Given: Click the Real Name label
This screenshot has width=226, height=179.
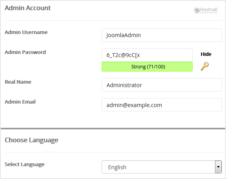Looking at the screenshot, I should [18, 82].
